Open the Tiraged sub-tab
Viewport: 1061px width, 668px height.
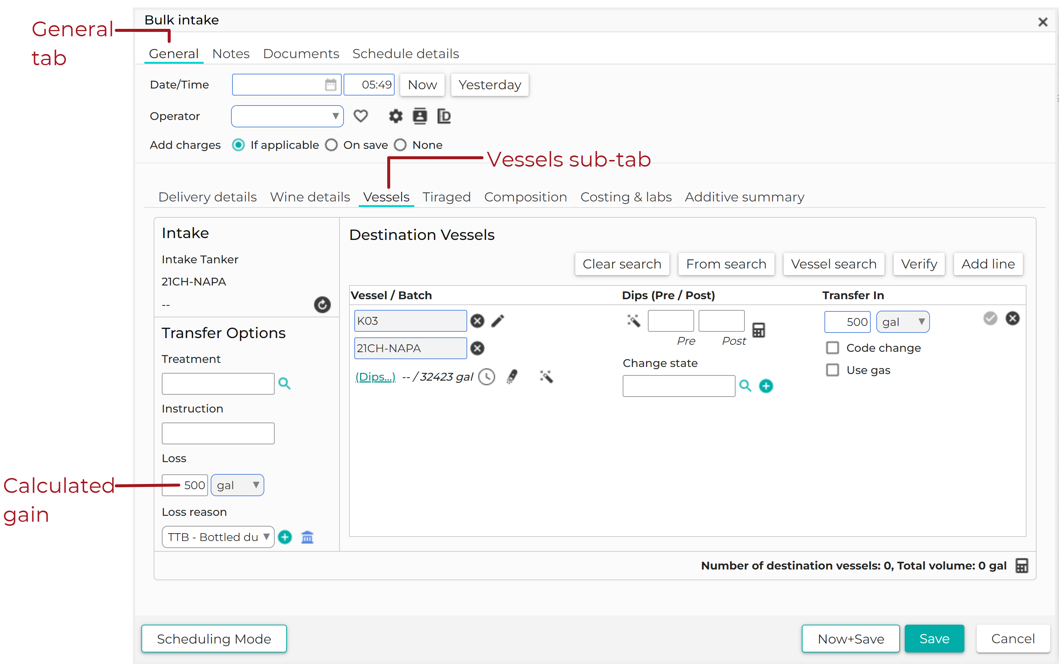(x=447, y=197)
